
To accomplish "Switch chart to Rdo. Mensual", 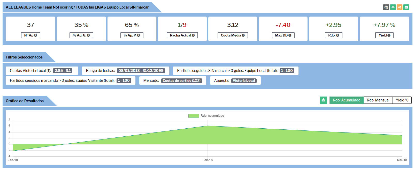I will [378, 100].
